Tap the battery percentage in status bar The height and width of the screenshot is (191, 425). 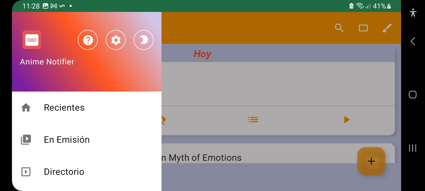(379, 6)
